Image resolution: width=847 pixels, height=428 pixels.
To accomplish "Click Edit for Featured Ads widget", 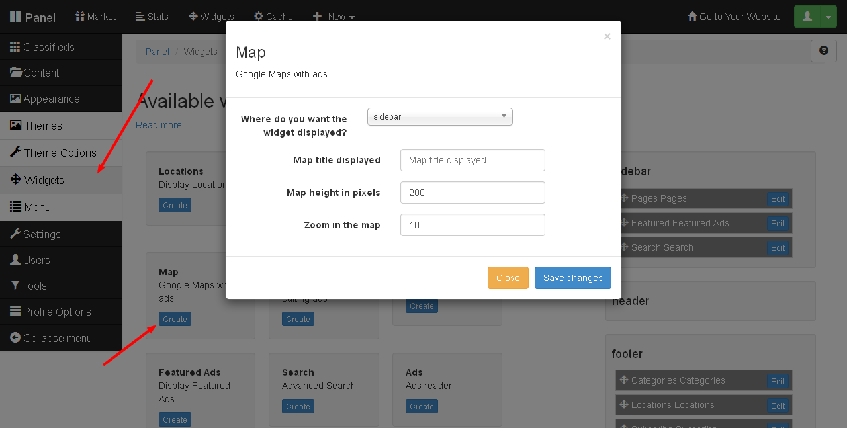I will click(x=778, y=223).
